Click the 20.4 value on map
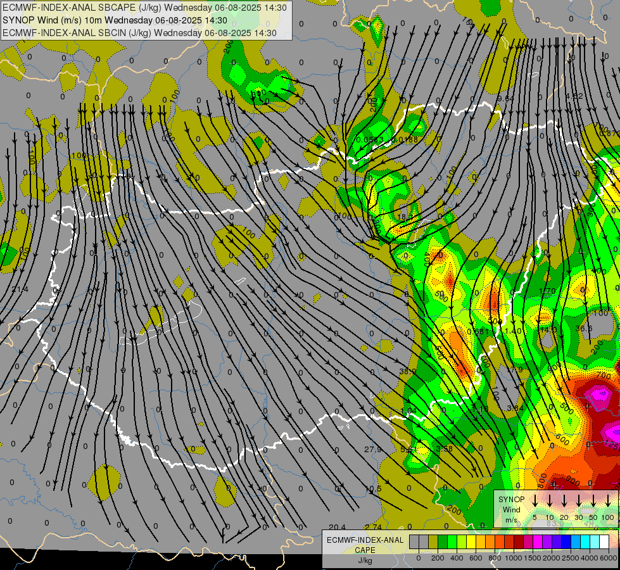 pyautogui.click(x=337, y=527)
